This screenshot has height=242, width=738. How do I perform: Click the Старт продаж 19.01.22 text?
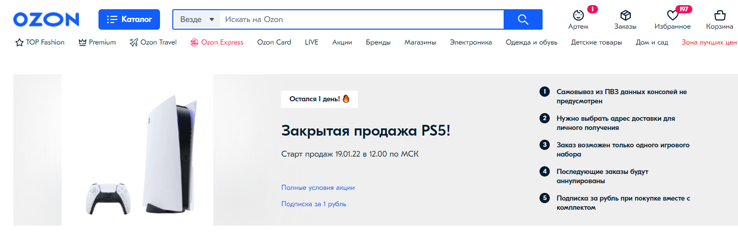(x=350, y=154)
